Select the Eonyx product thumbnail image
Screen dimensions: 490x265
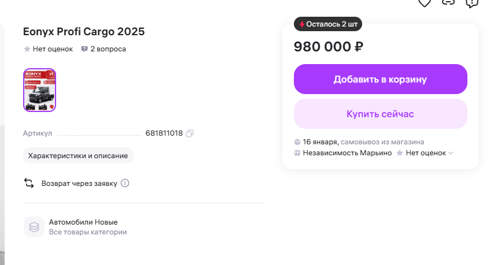(39, 90)
